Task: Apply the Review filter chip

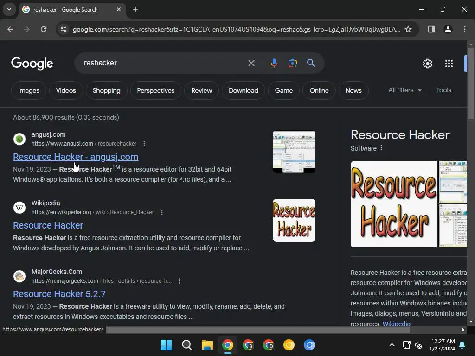Action: [202, 90]
